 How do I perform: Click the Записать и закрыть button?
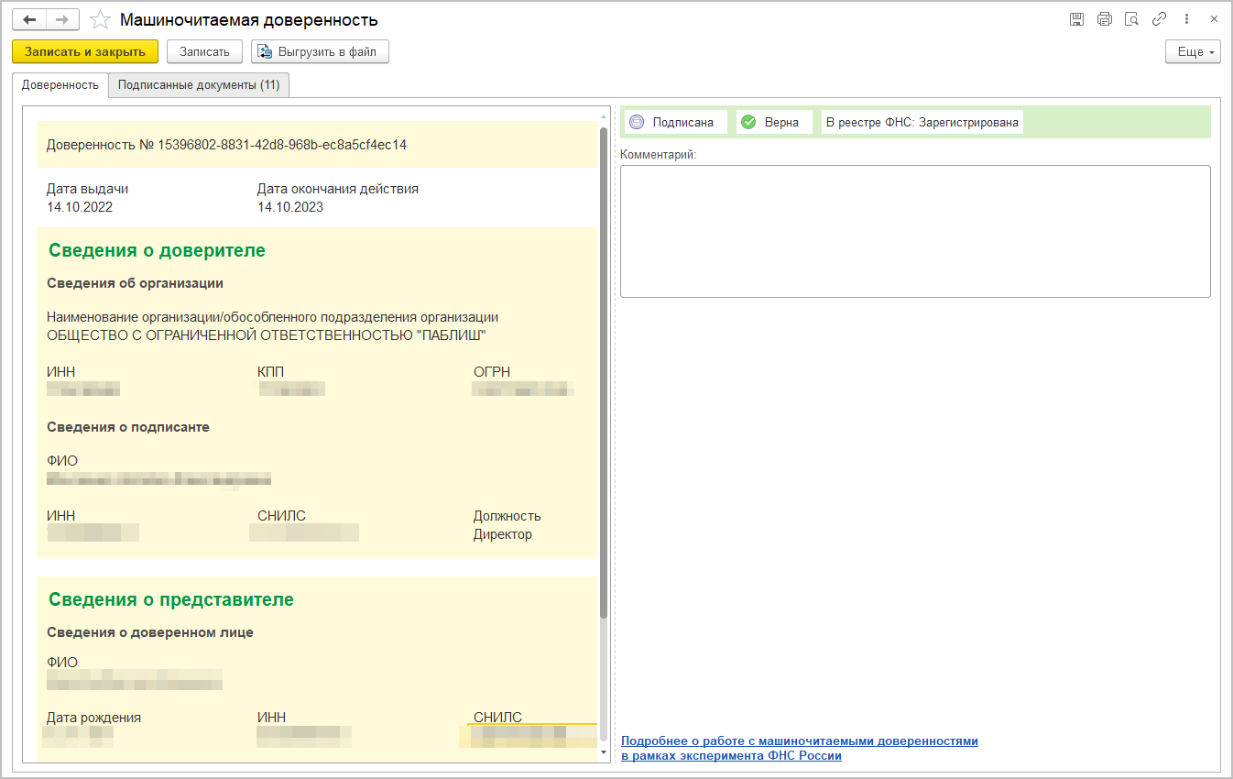[x=85, y=51]
